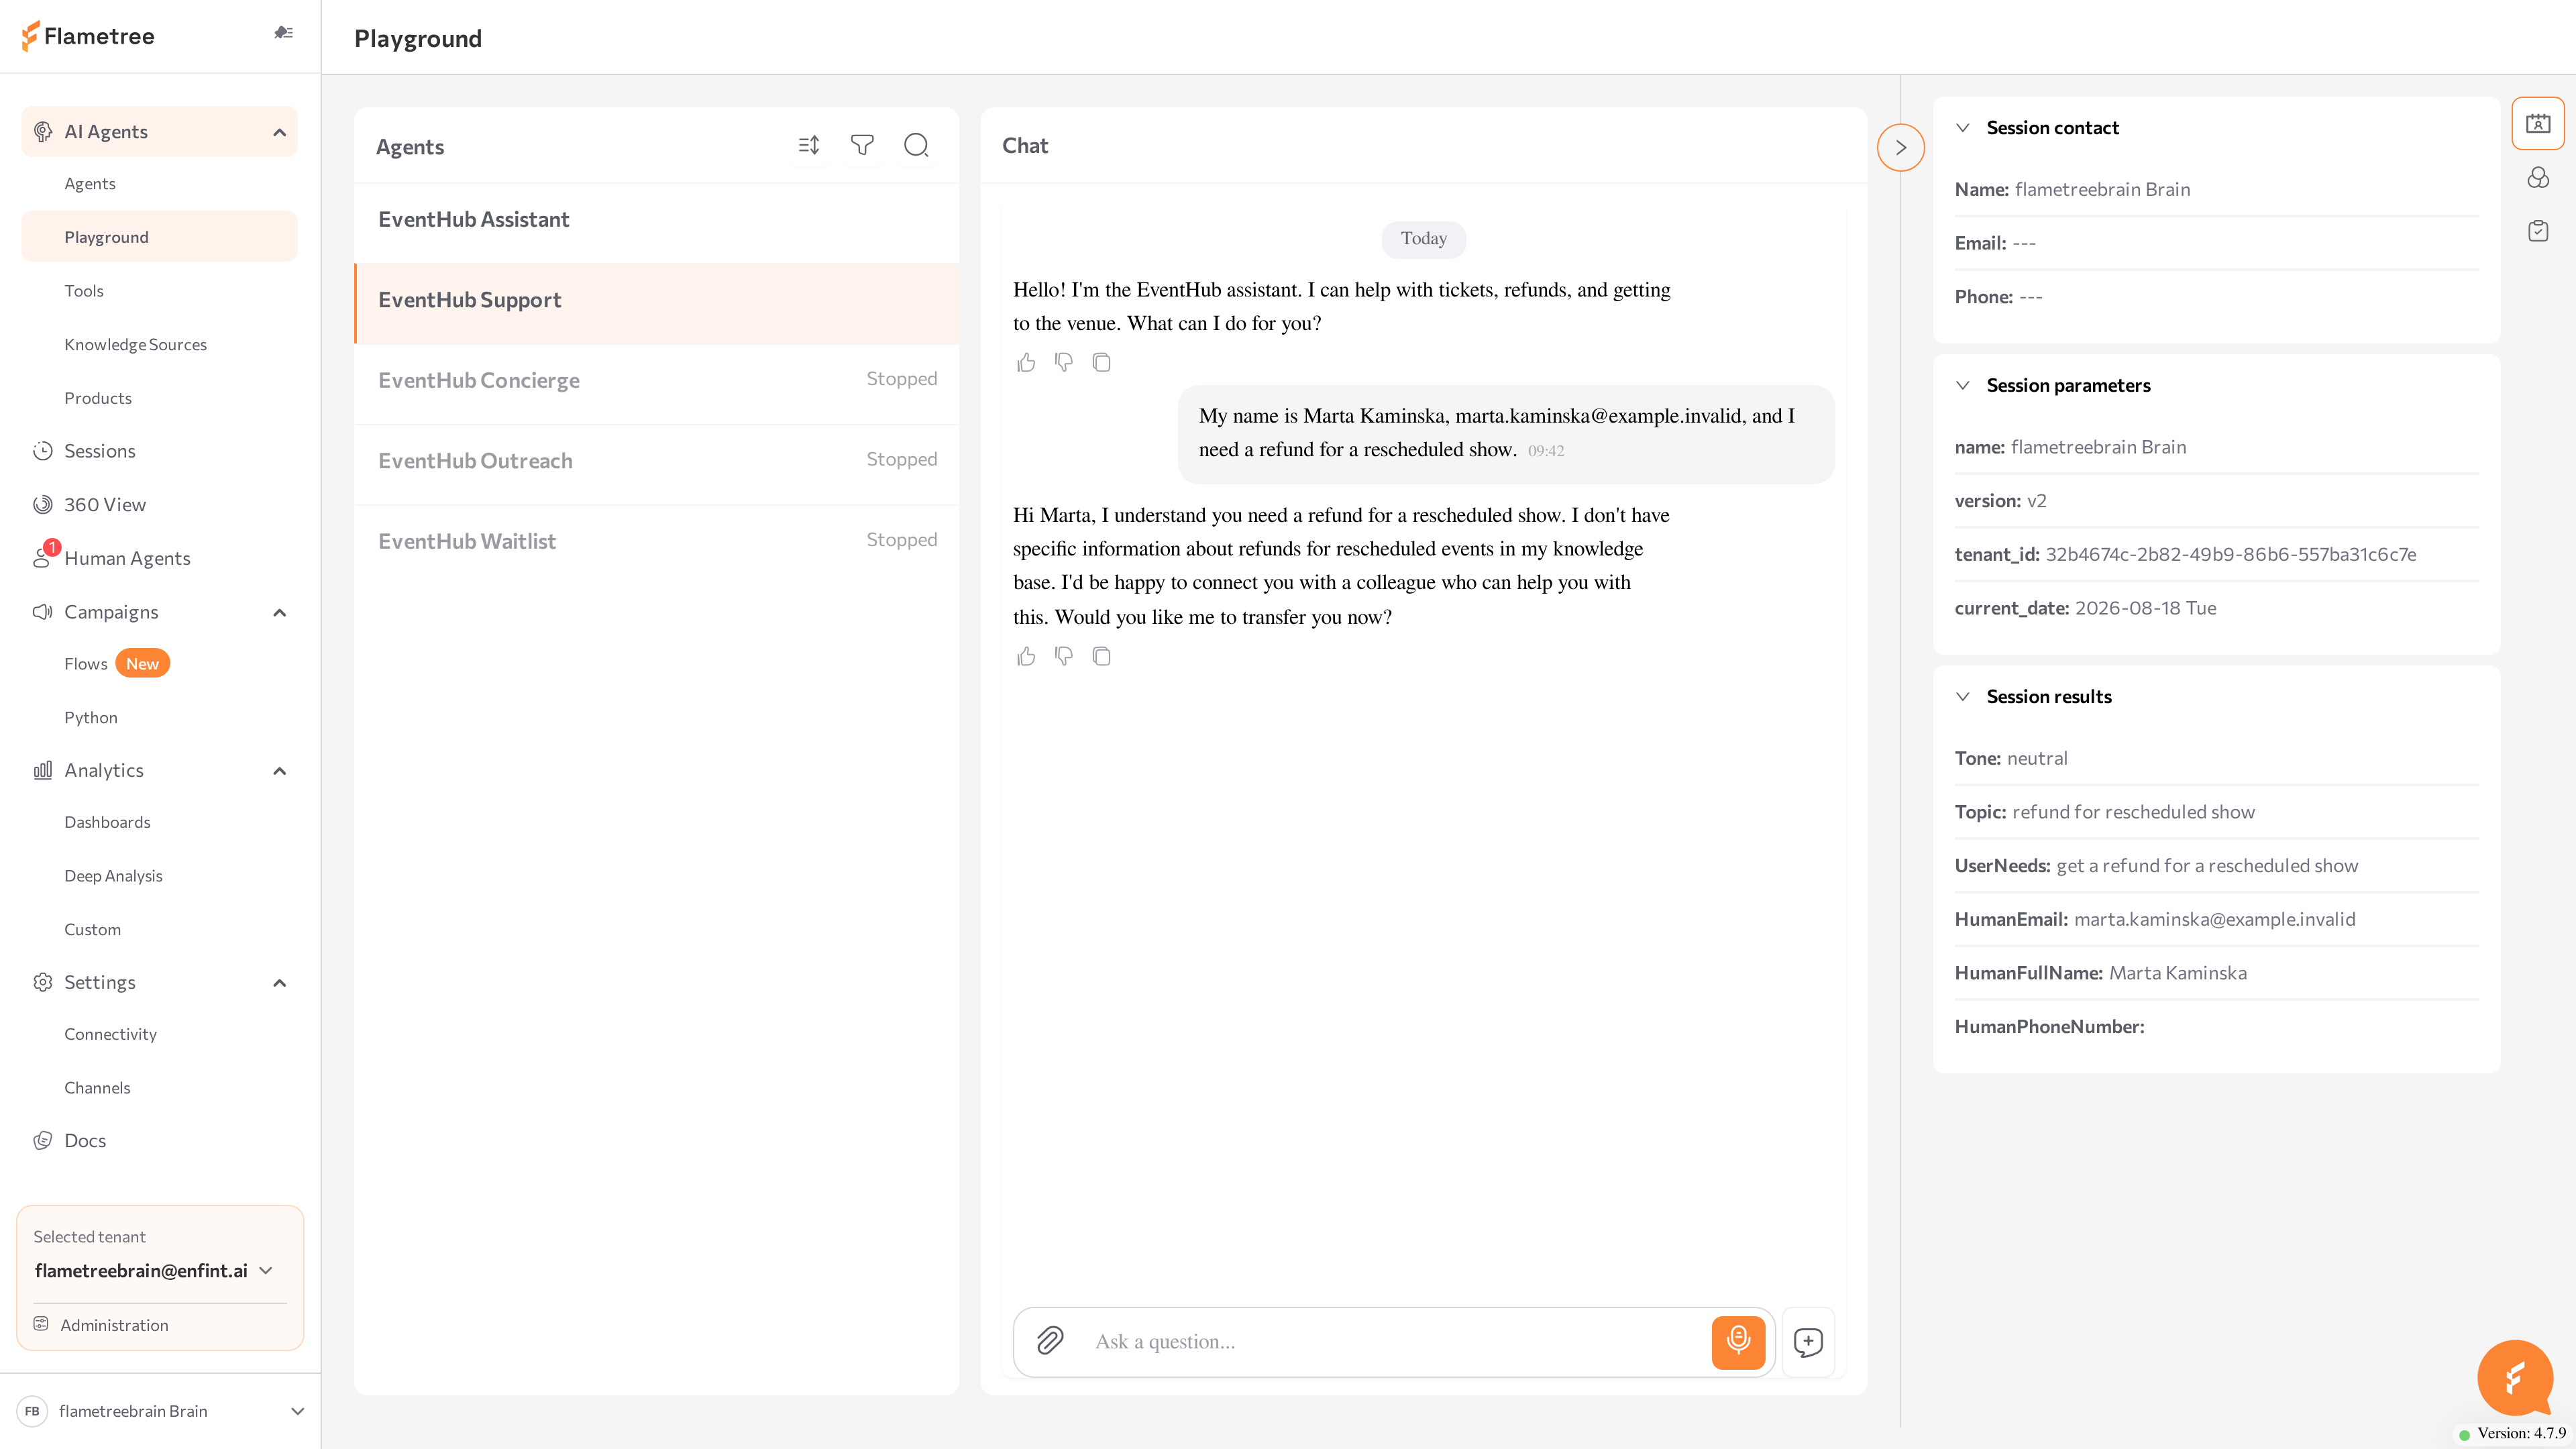Viewport: 2576px width, 1449px height.
Task: Open Connectivity settings
Action: click(x=110, y=1034)
